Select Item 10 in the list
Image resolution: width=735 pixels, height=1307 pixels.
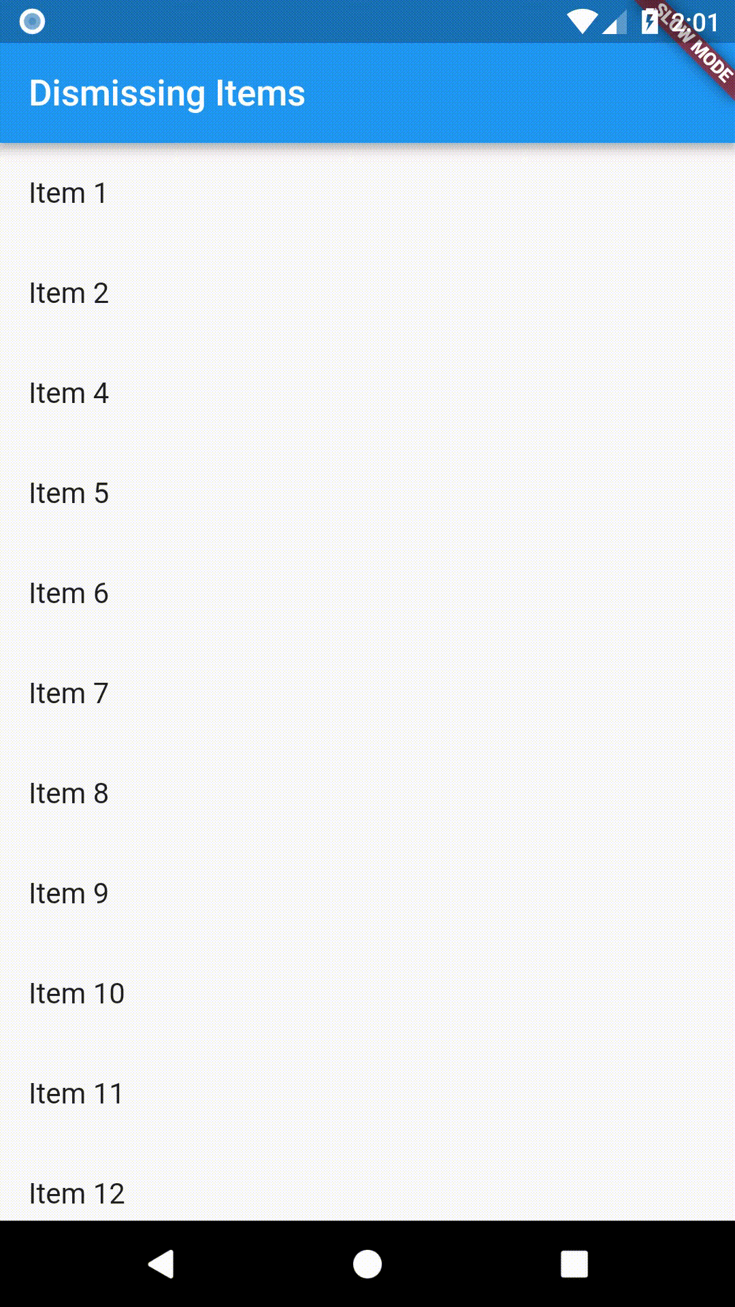pyautogui.click(x=76, y=994)
